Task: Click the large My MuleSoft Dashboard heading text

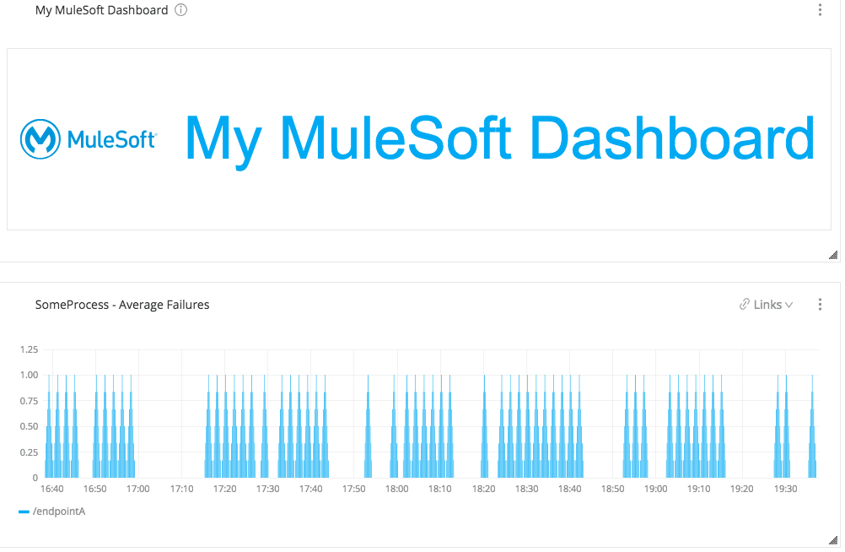Action: click(499, 138)
